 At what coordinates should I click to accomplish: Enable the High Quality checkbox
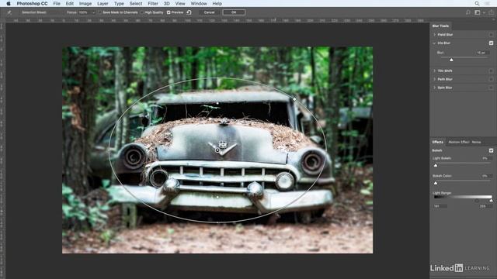click(x=141, y=12)
